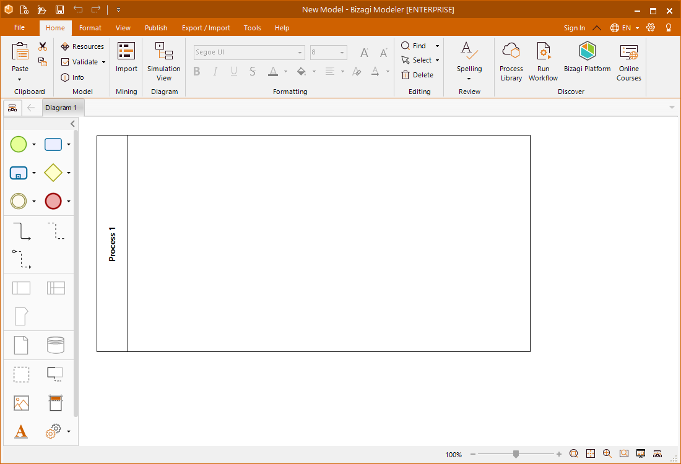Screen dimensions: 681x464
Task: Click the Cut scissors icon
Action: 43,46
